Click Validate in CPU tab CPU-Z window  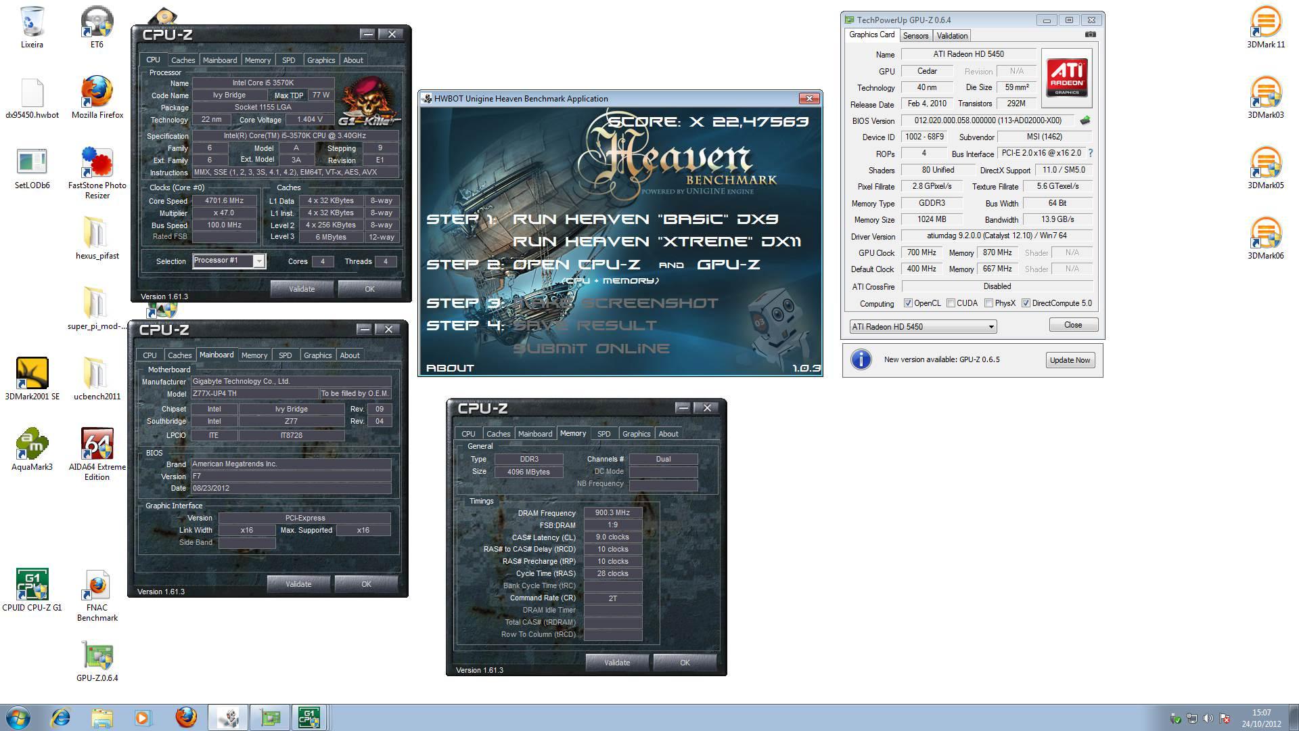pyautogui.click(x=302, y=289)
